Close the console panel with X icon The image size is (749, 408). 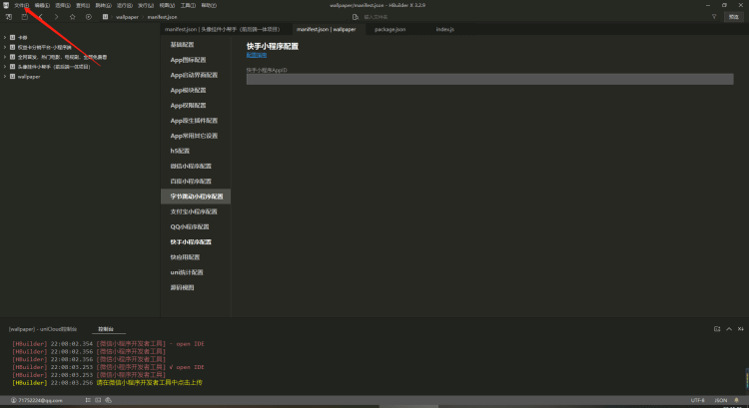click(x=740, y=329)
